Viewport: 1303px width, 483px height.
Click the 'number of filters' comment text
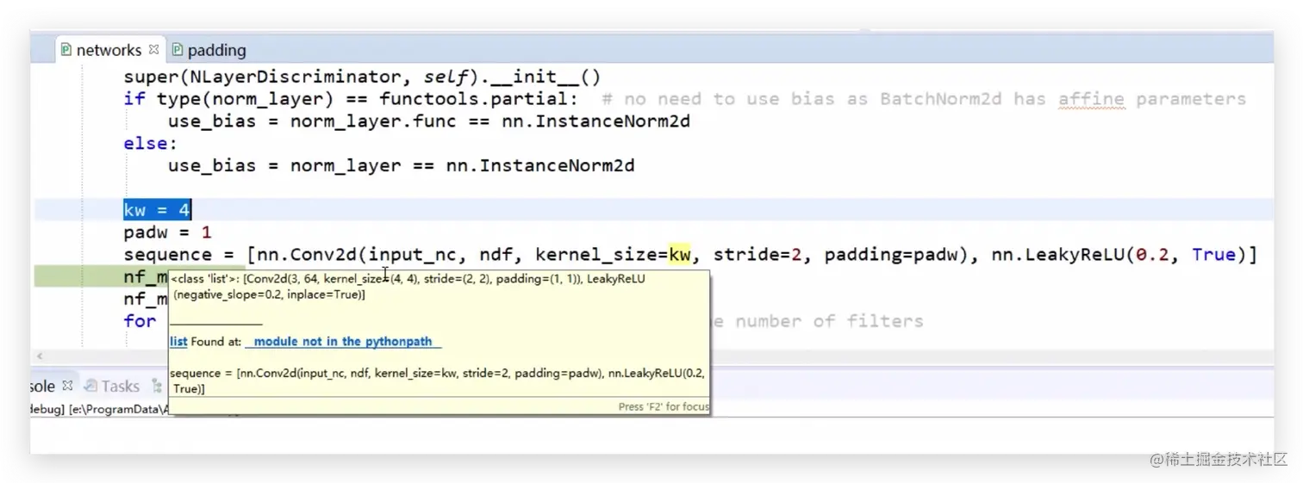click(x=829, y=321)
